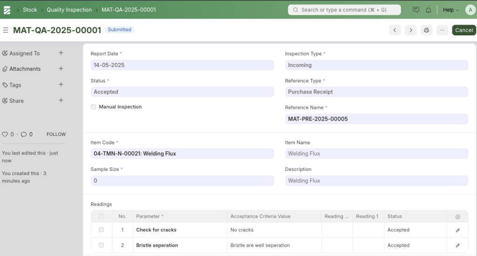Toggle the sidebar hamburger menu icon
The width and height of the screenshot is (477, 256).
[6, 30]
